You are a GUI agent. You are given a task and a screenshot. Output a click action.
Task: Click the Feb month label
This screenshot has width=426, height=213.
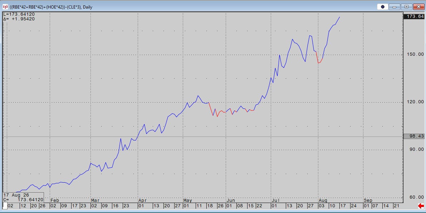tap(55, 200)
